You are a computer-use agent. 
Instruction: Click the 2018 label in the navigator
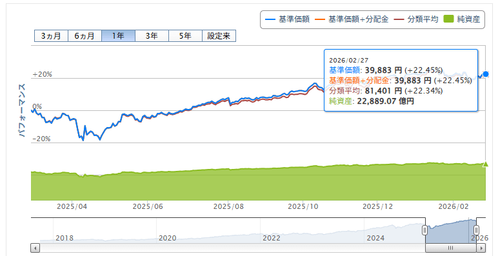point(65,238)
